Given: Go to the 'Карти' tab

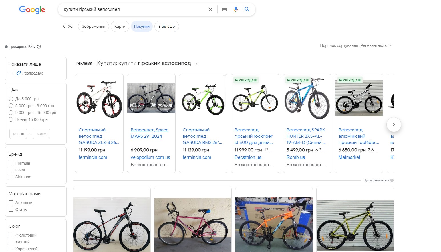Looking at the screenshot, I should tap(120, 26).
